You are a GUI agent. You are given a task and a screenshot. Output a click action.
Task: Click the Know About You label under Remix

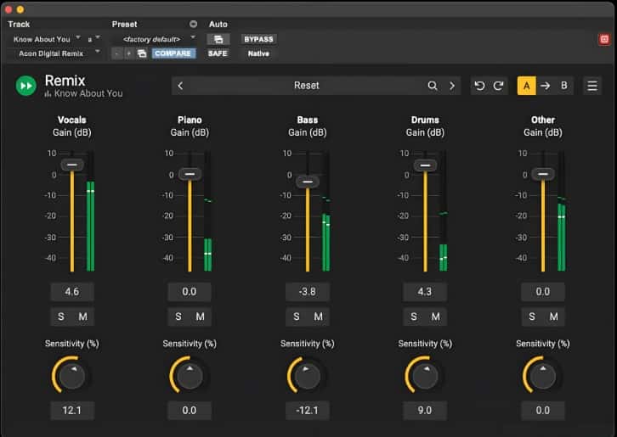click(x=88, y=93)
